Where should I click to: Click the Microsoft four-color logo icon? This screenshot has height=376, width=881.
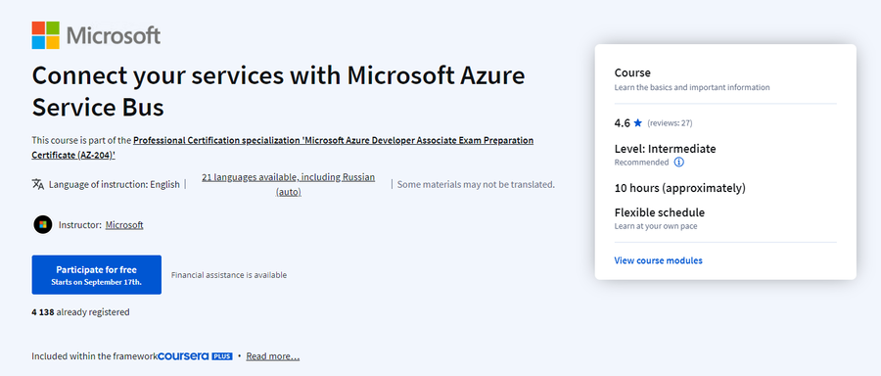click(45, 35)
